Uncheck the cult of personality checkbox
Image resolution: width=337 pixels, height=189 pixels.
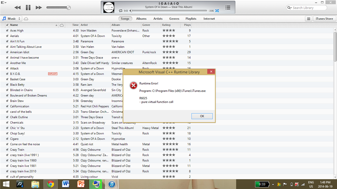(x=7, y=177)
